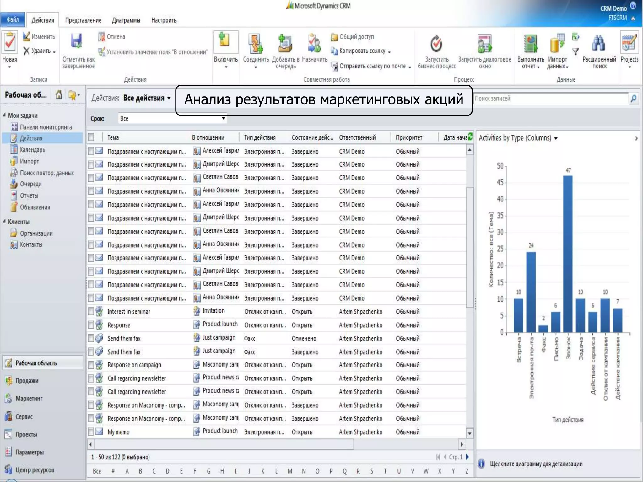
Task: Click the home icon in navigation header
Action: (x=59, y=95)
